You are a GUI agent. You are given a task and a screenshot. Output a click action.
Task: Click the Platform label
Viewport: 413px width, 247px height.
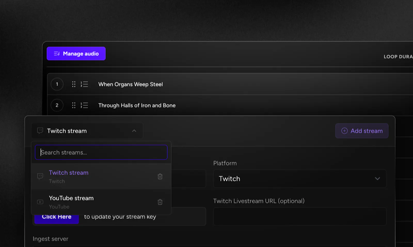(225, 163)
